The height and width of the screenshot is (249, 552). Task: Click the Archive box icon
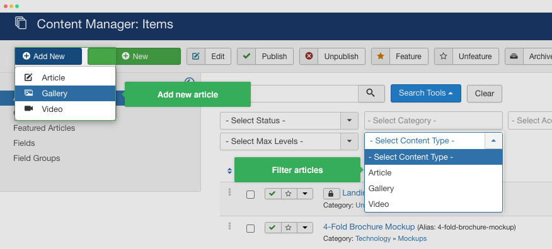[x=514, y=56]
